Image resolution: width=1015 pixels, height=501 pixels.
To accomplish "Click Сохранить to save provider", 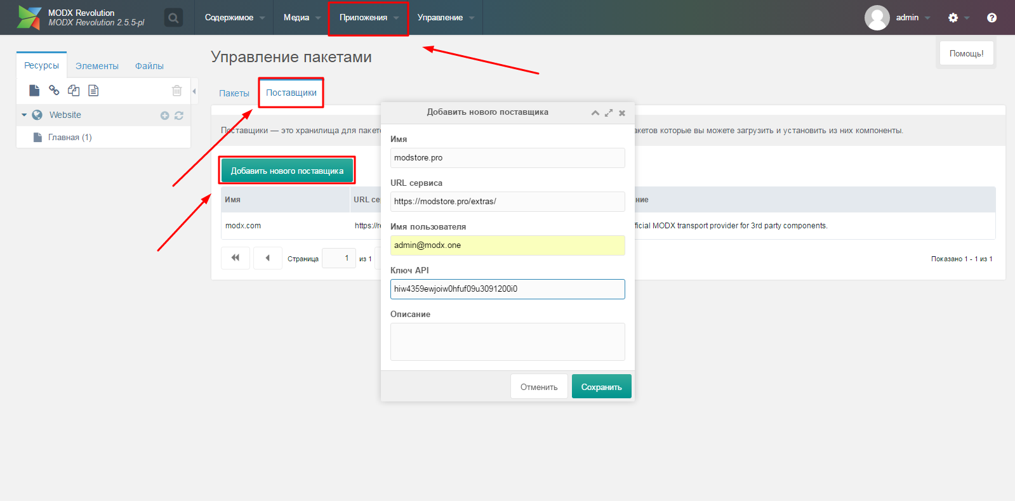I will (602, 387).
